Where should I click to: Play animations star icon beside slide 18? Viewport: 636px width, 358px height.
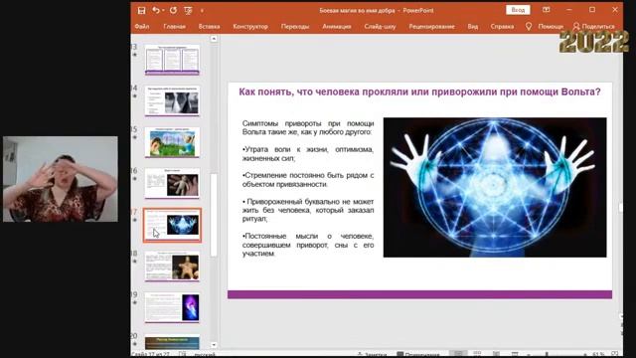coord(135,262)
